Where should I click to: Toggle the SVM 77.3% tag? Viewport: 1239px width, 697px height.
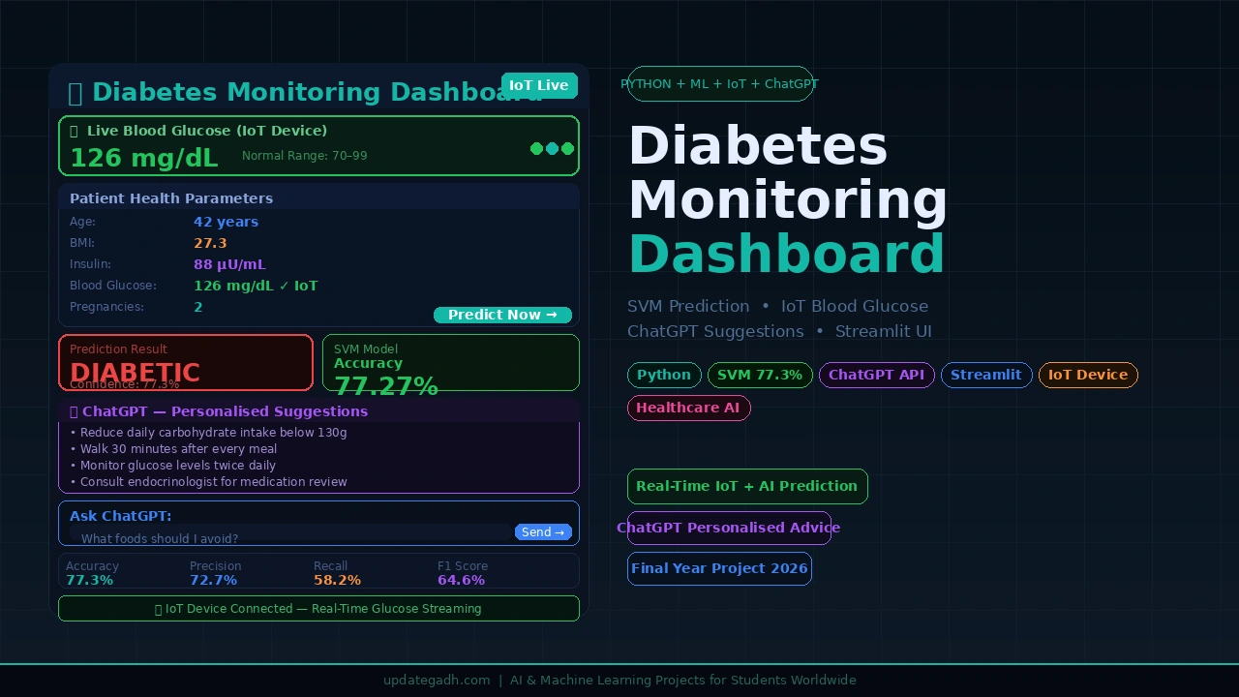(760, 375)
